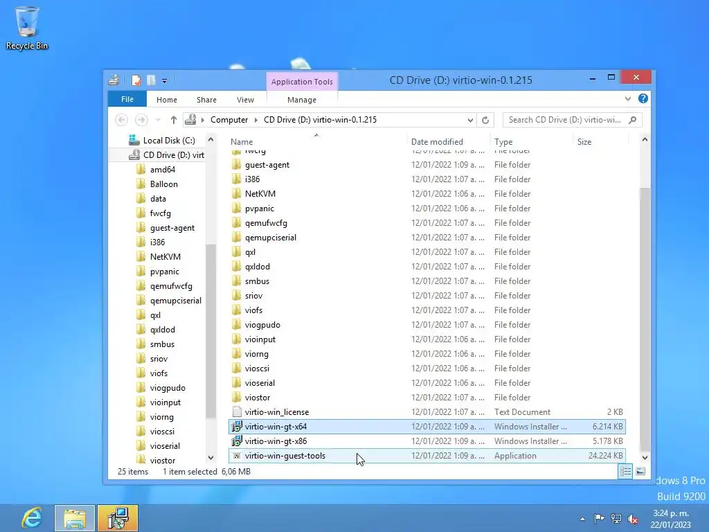Select the sriov folder in file list
709x532 pixels.
tap(427, 295)
